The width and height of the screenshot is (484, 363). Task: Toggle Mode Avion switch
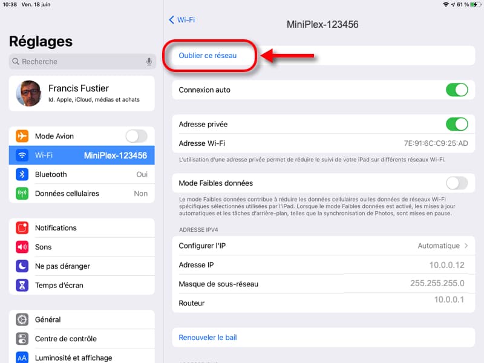point(136,136)
